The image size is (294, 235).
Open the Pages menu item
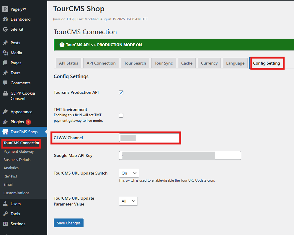coord(16,63)
